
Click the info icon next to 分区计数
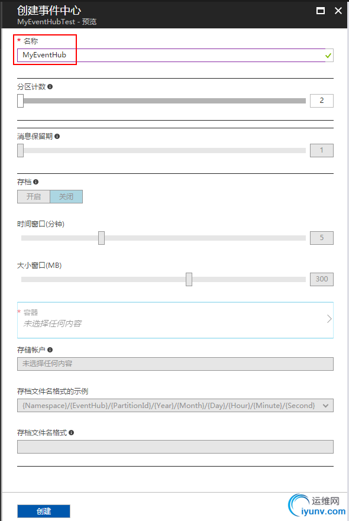[50, 87]
